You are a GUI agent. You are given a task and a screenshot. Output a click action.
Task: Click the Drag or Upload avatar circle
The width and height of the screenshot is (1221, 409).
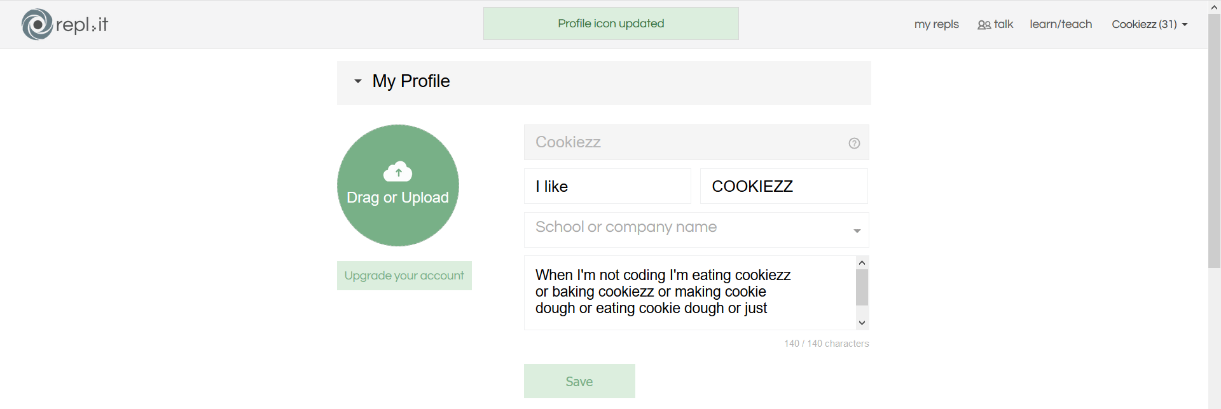pos(398,185)
